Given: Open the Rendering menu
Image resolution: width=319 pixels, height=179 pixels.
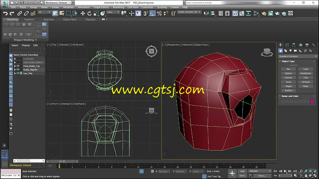Looking at the screenshot, I should (118, 7).
